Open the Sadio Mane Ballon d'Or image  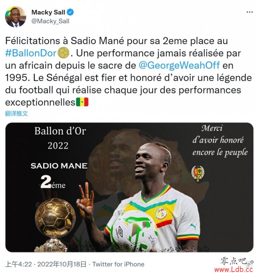tap(129, 187)
